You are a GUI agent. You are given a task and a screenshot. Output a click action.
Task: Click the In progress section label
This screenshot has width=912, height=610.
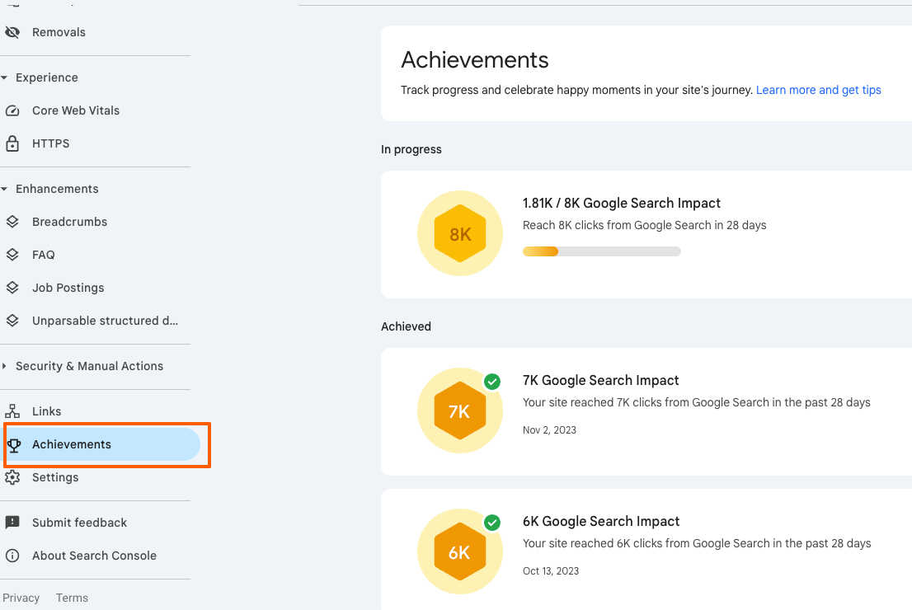pos(411,149)
